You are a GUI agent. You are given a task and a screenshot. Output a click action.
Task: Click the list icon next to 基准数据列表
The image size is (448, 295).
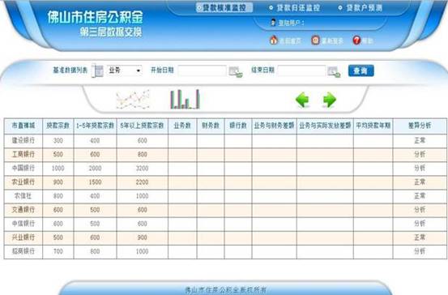[x=97, y=71]
